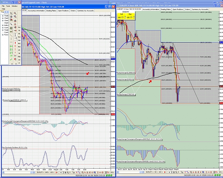Click red crosshair in right chart bottom toolbar
223x178 pixels.
coord(201,172)
